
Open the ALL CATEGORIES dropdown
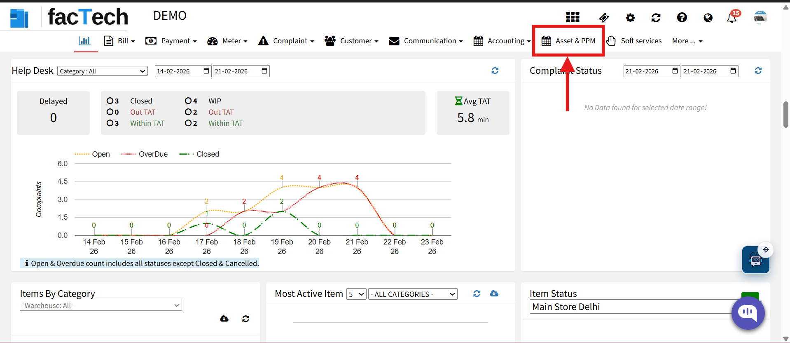tap(412, 294)
